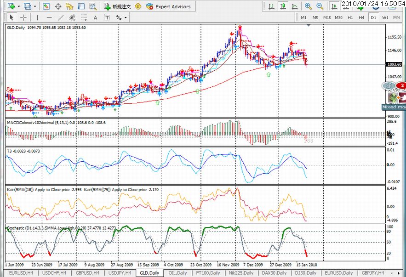The width and height of the screenshot is (406, 277).
Task: Open the FT100,Daily chart tab
Action: (x=208, y=273)
